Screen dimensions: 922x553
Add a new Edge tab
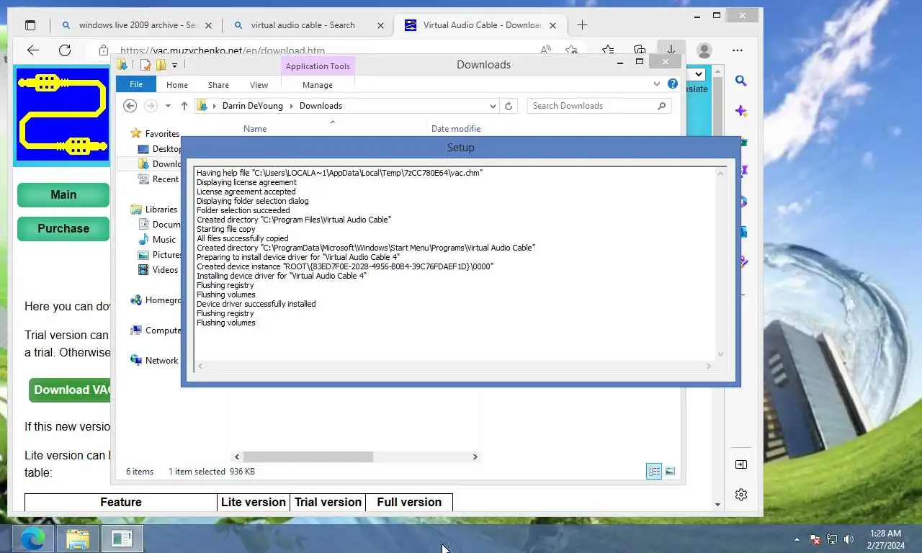582,25
